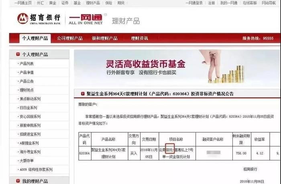Open 产品列表 in the sidebar
281x184 pixels.
pos(26,64)
